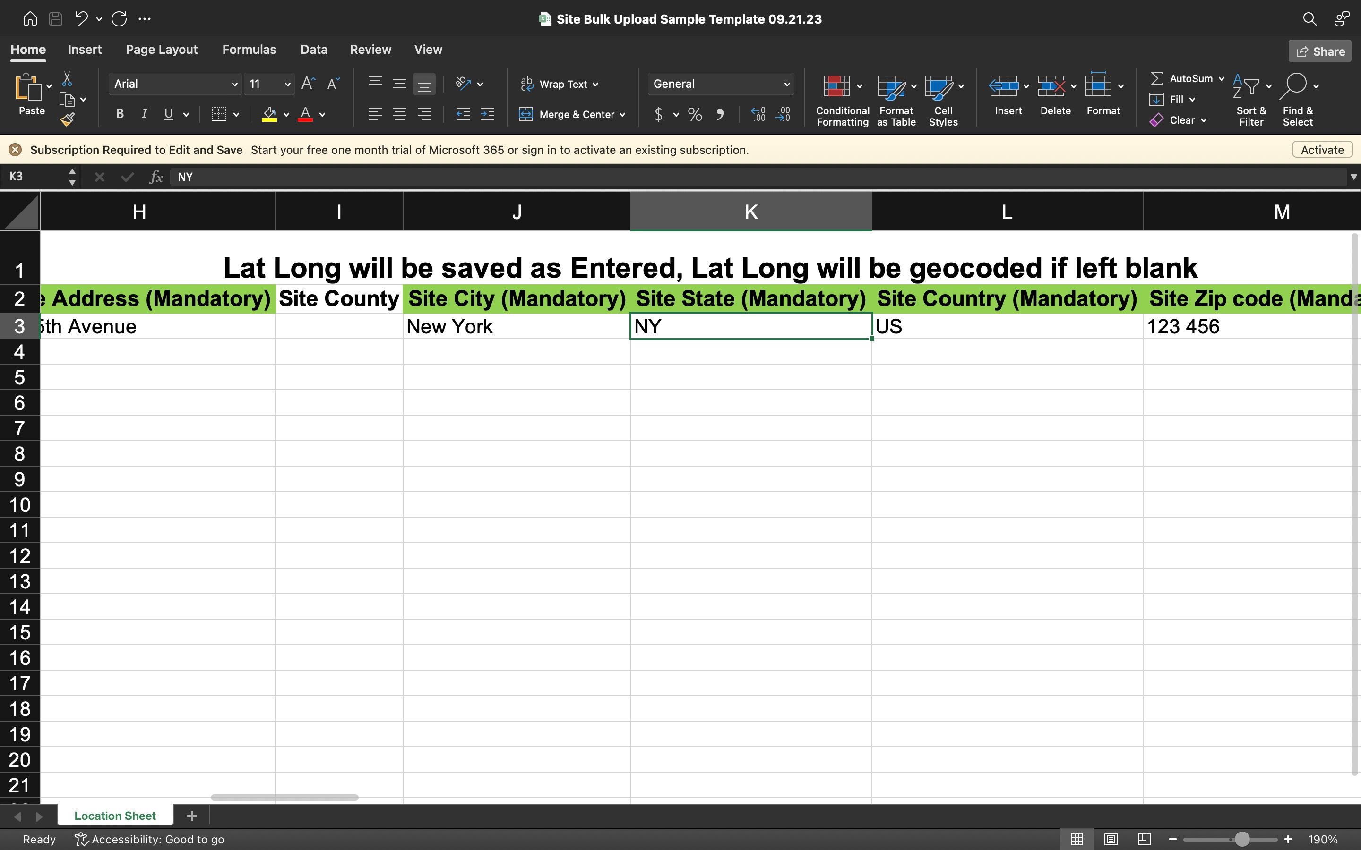Toggle Bold formatting
Viewport: 1361px width, 850px height.
[120, 114]
